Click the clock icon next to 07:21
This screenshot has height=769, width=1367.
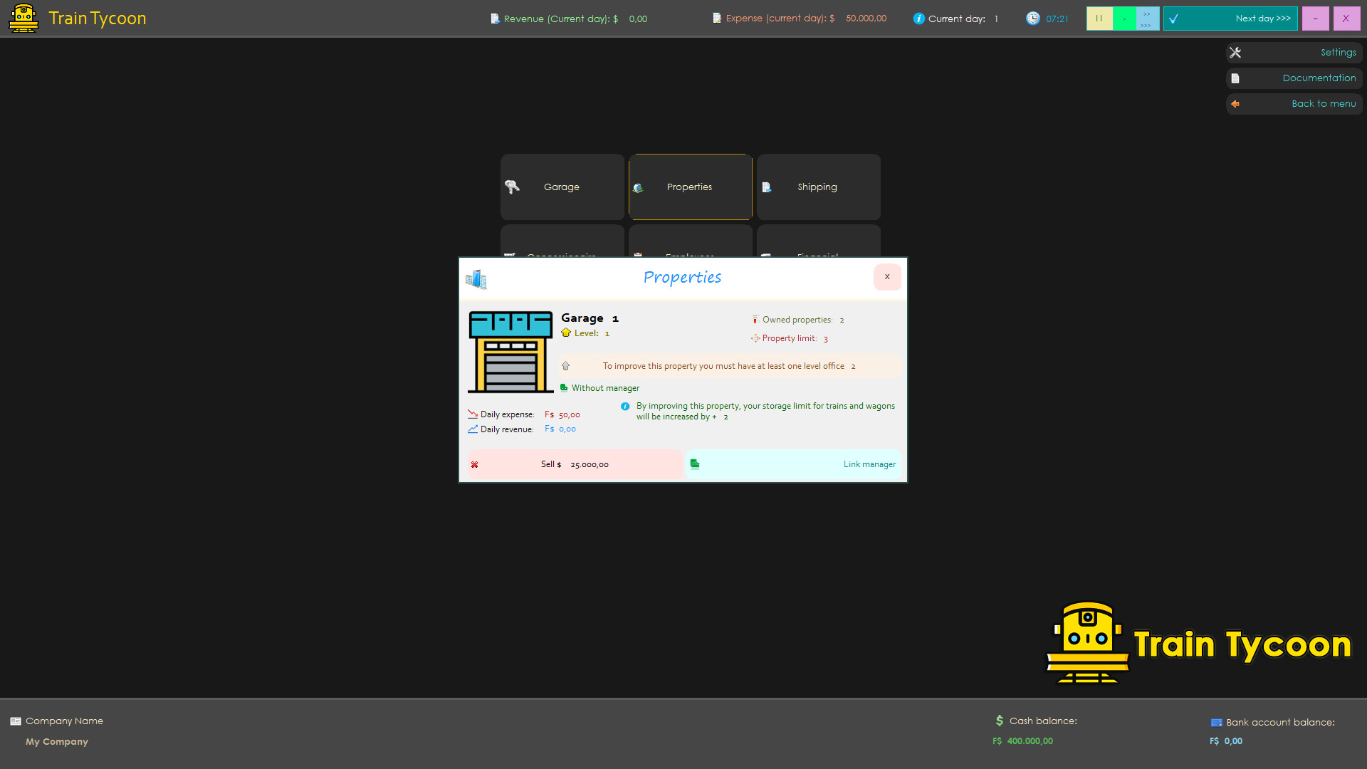[x=1032, y=19]
